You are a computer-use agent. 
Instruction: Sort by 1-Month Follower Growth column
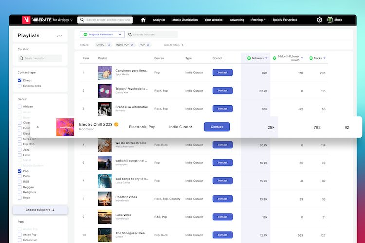click(288, 58)
